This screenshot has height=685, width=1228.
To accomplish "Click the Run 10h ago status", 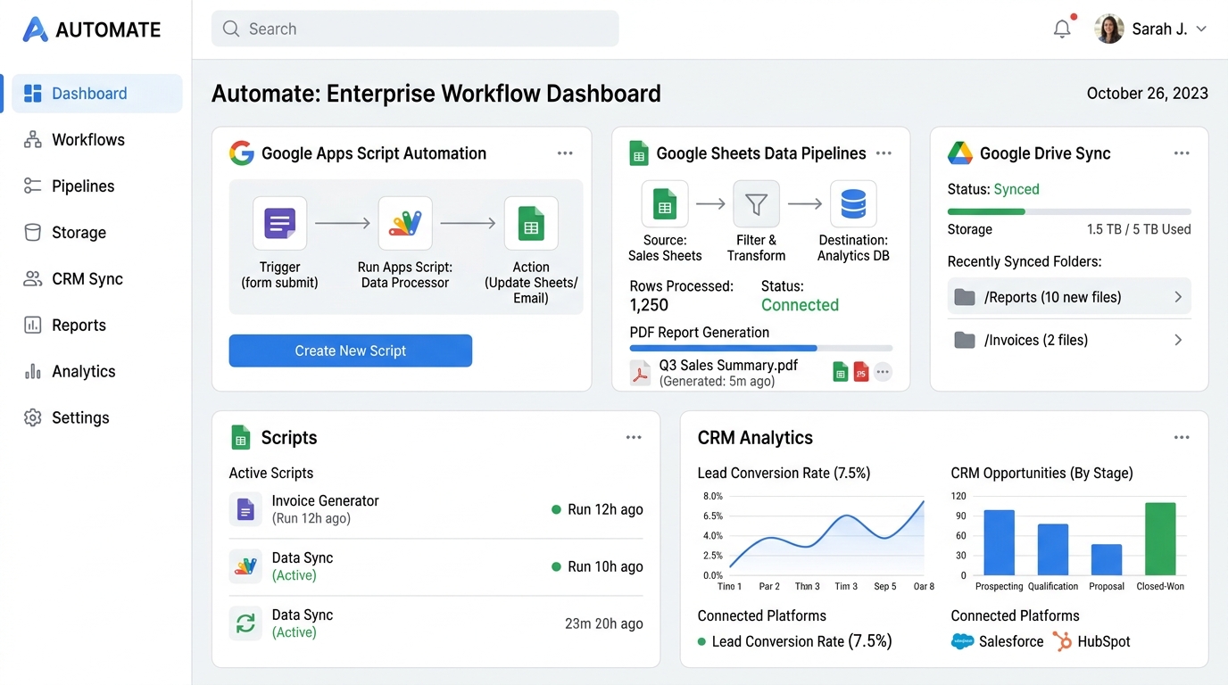I will click(597, 566).
